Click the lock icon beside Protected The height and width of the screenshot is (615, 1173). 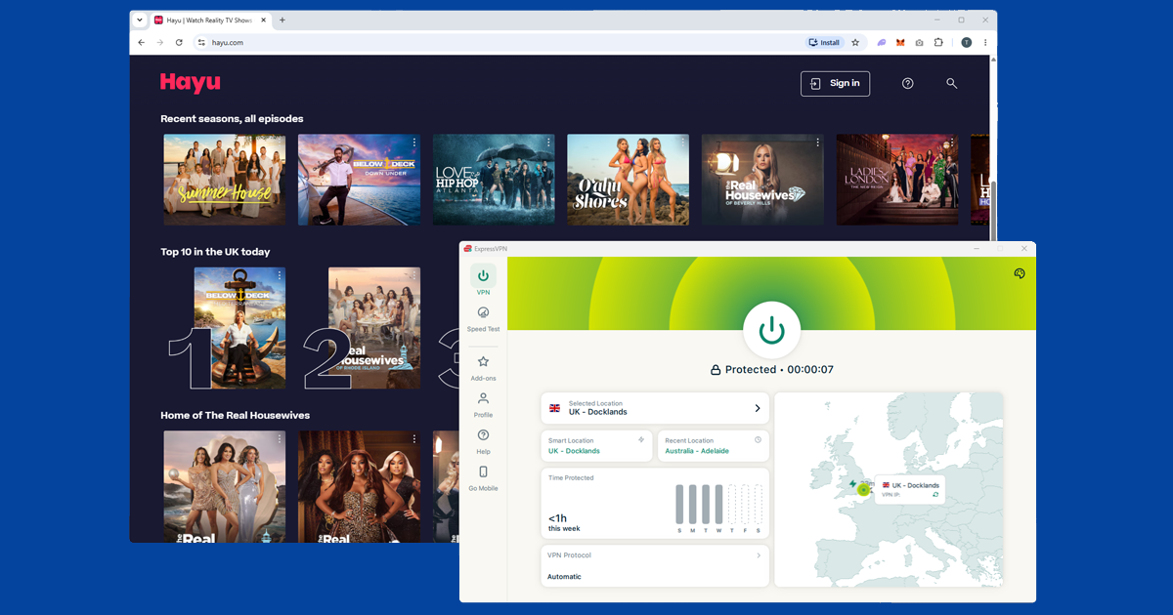click(716, 370)
